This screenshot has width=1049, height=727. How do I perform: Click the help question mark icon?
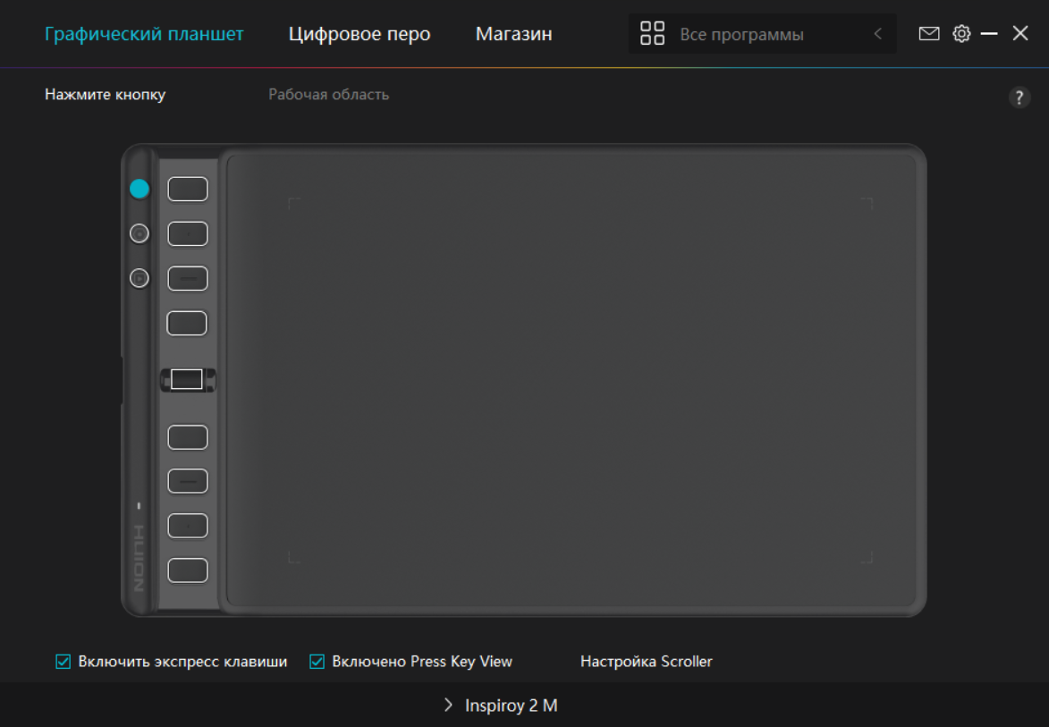tap(1019, 97)
